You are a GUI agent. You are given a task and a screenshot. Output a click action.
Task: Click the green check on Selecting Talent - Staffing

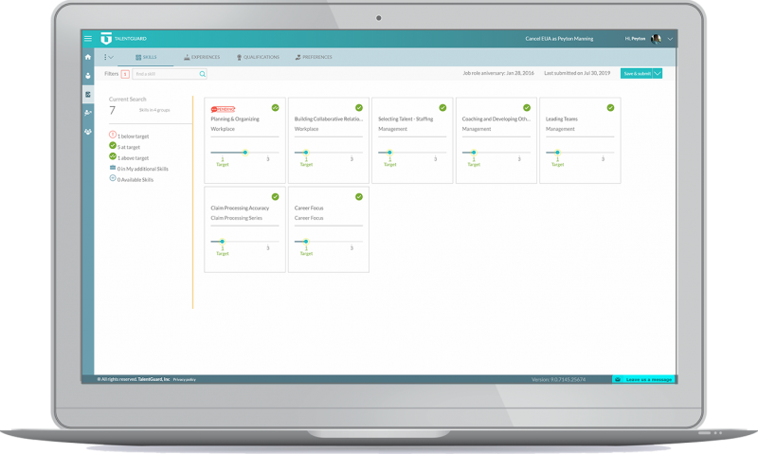442,108
